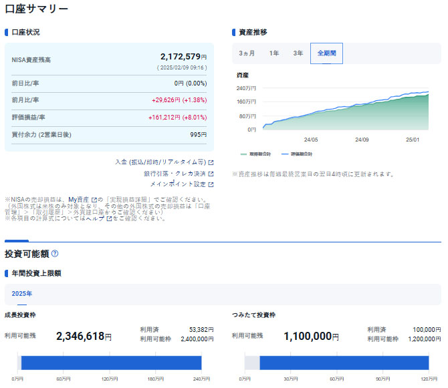The width and height of the screenshot is (448, 388).
Task: Click the external-link icon beside メインポイント設定
Action: point(211,184)
